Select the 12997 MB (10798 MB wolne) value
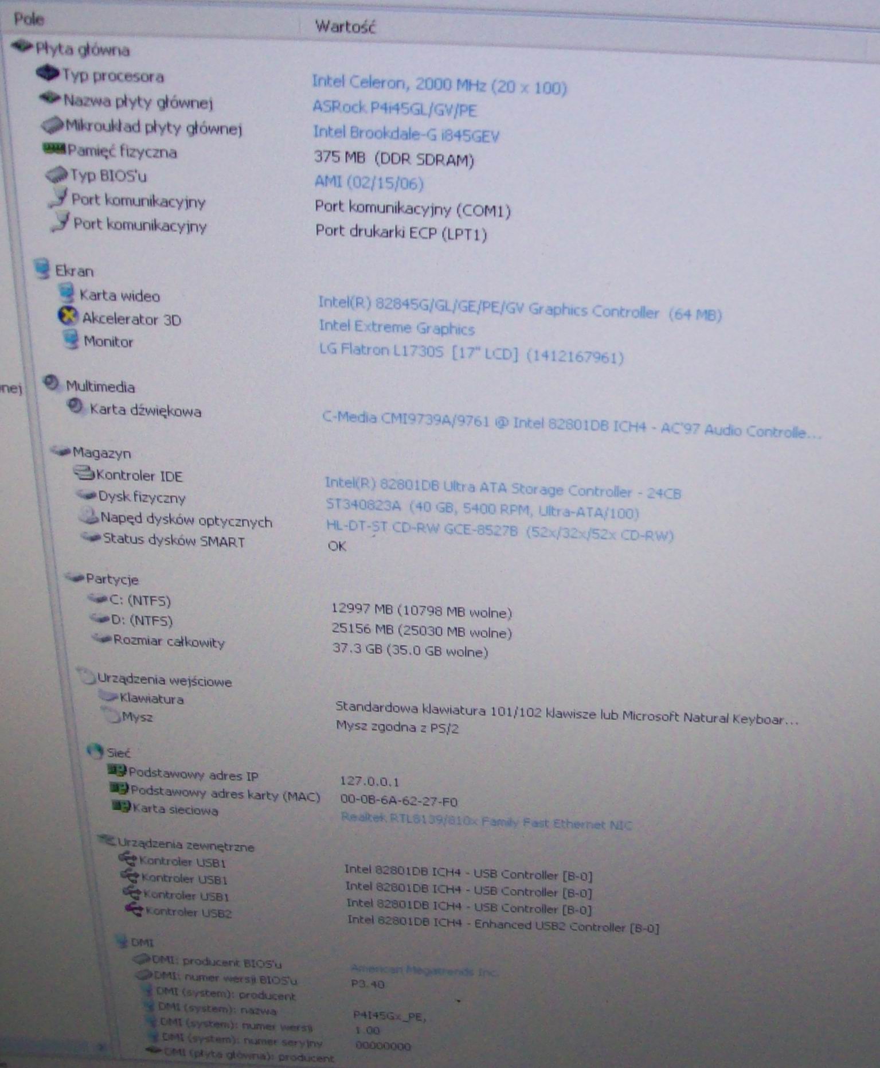 (x=421, y=610)
